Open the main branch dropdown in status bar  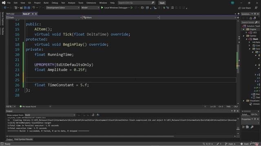[230, 144]
